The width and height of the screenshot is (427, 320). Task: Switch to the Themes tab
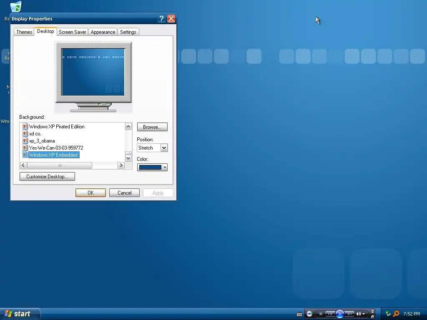pyautogui.click(x=24, y=32)
